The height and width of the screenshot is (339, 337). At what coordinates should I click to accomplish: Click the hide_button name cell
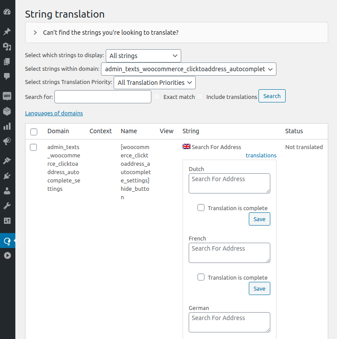pos(136,172)
